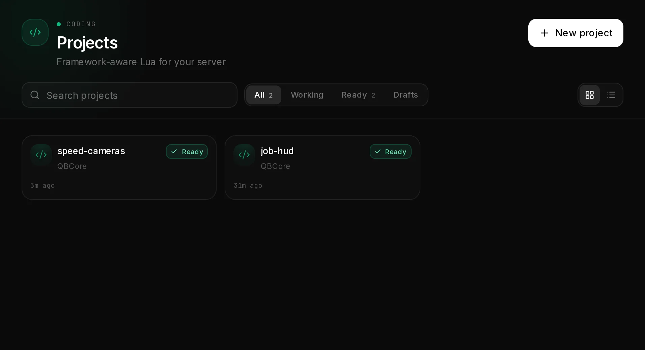Click the checkmark on the speed-cameras Ready badge
The width and height of the screenshot is (645, 350).
(174, 151)
